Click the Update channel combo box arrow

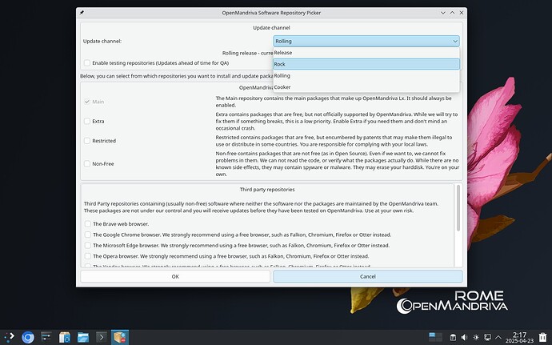tap(455, 42)
